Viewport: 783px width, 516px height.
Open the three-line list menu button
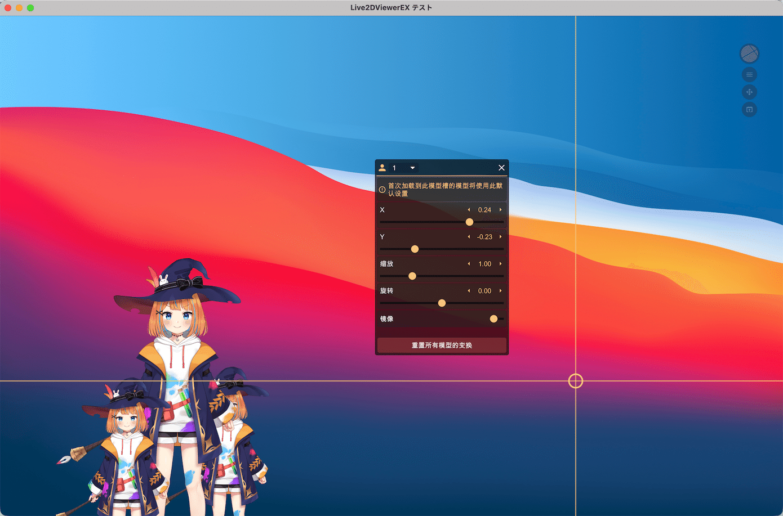(749, 74)
